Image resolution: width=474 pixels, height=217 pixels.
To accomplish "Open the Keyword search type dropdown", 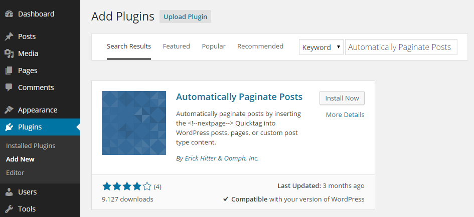I will click(321, 47).
